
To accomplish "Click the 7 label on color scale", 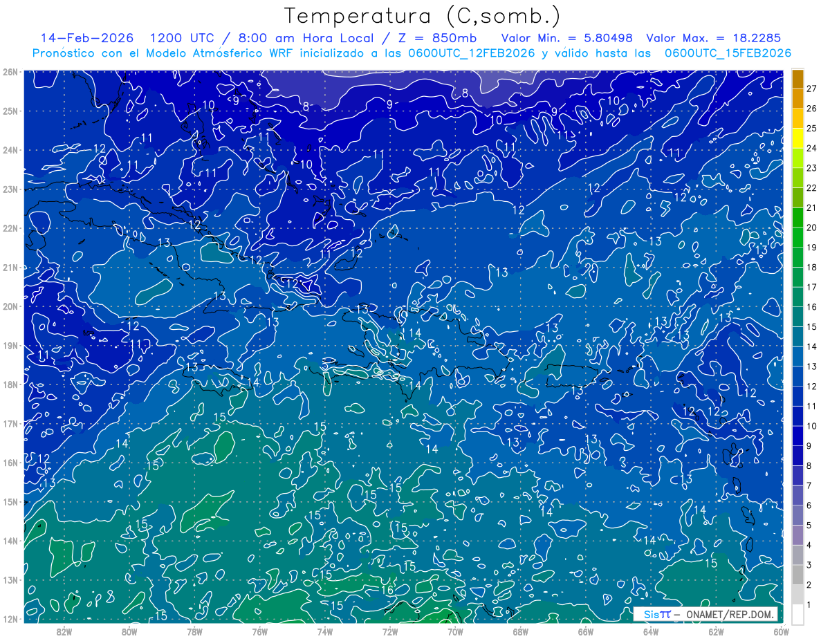I will click(809, 485).
